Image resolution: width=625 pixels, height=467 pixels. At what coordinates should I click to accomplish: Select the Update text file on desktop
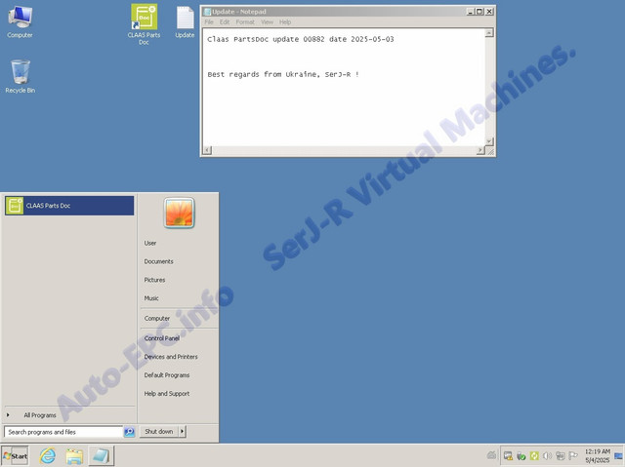click(185, 22)
